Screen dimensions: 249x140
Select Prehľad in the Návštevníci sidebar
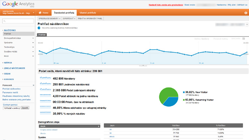(x=18, y=34)
